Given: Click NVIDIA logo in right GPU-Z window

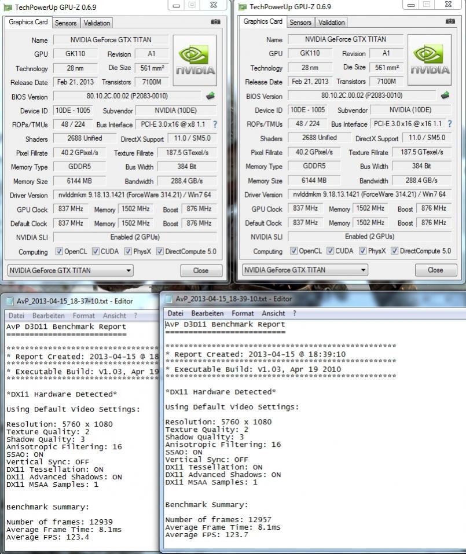Looking at the screenshot, I should (x=430, y=60).
